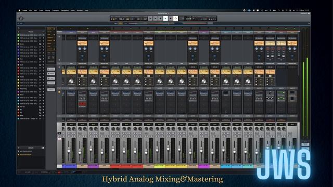Select the Bass folder row in Tracks list
Image resolution: width=333 pixels, height=187 pixels.
(x=31, y=59)
